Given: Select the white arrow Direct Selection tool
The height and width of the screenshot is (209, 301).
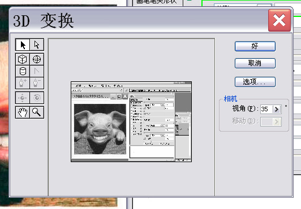Looking at the screenshot, I should [37, 45].
